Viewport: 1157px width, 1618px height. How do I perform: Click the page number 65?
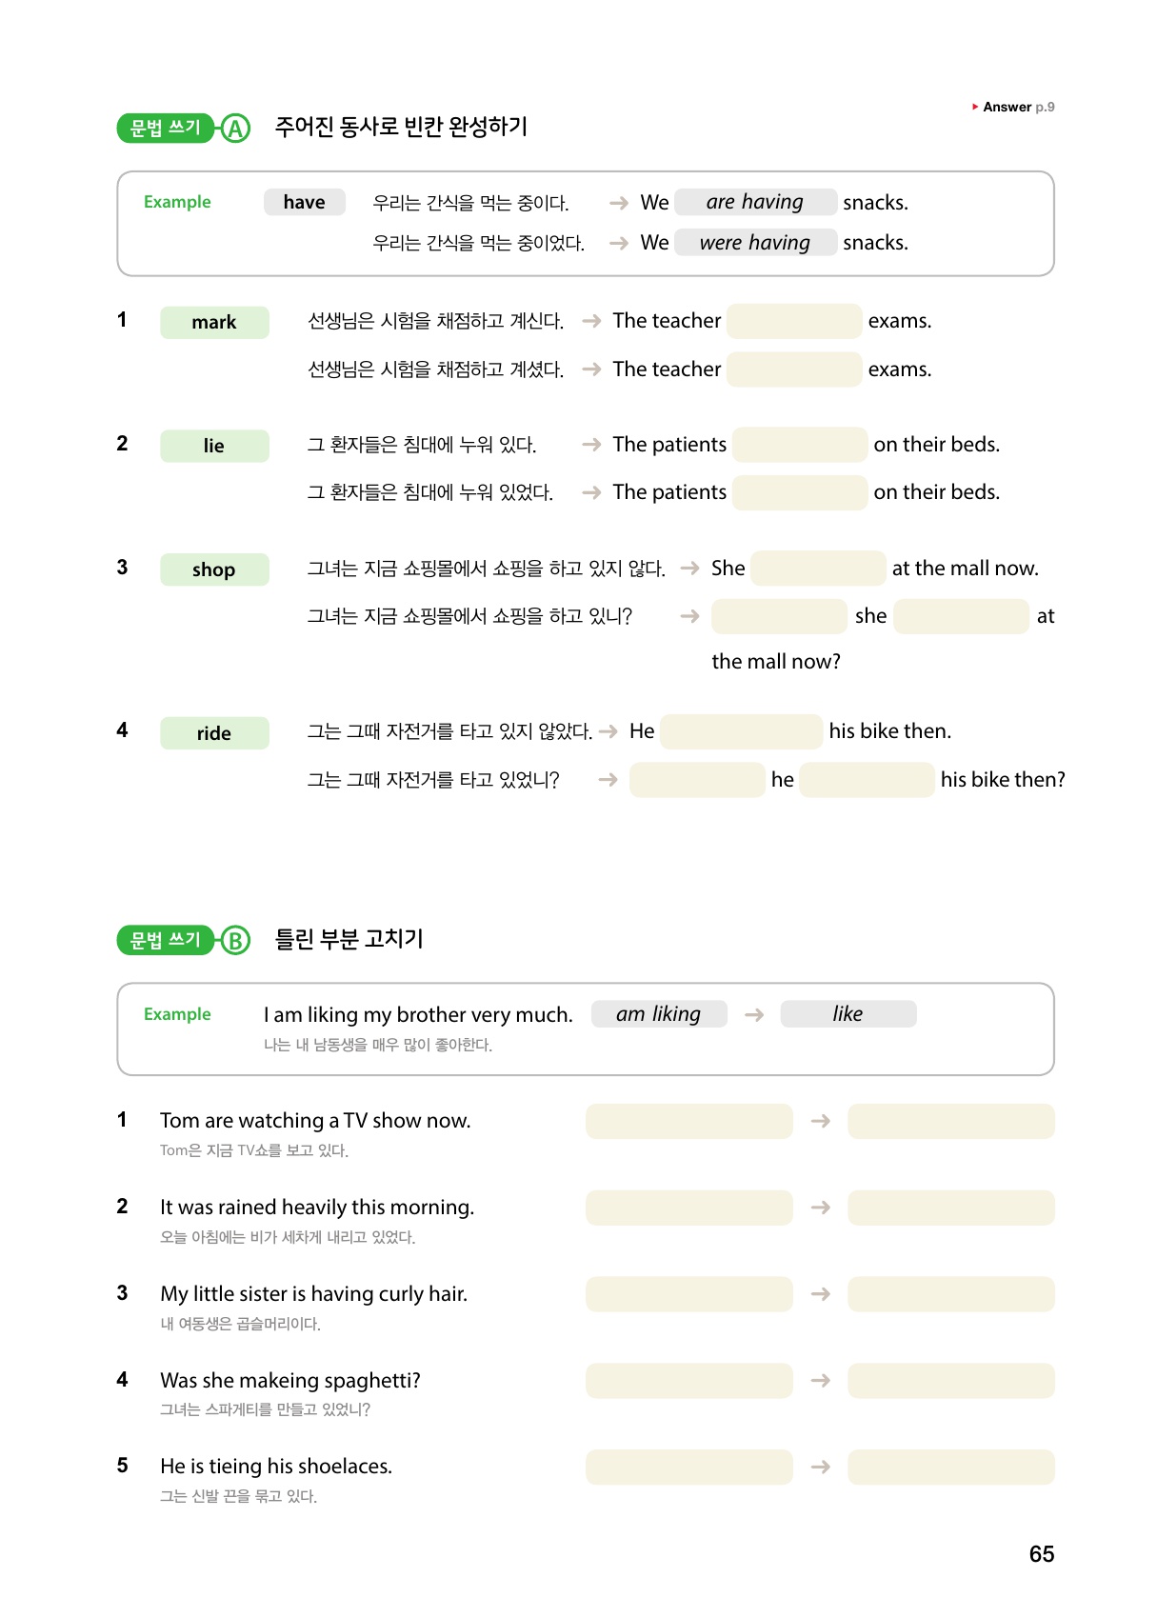1042,1554
